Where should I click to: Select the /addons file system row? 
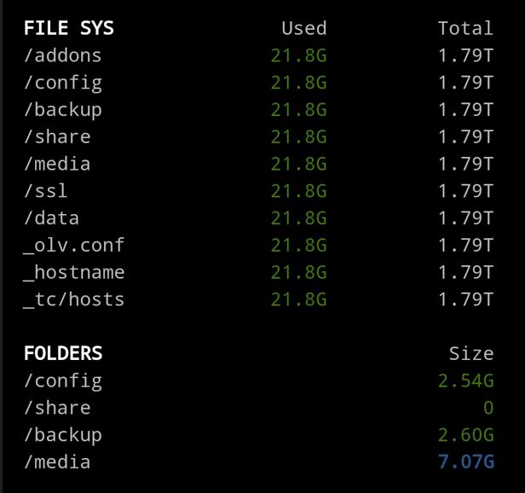(x=258, y=55)
